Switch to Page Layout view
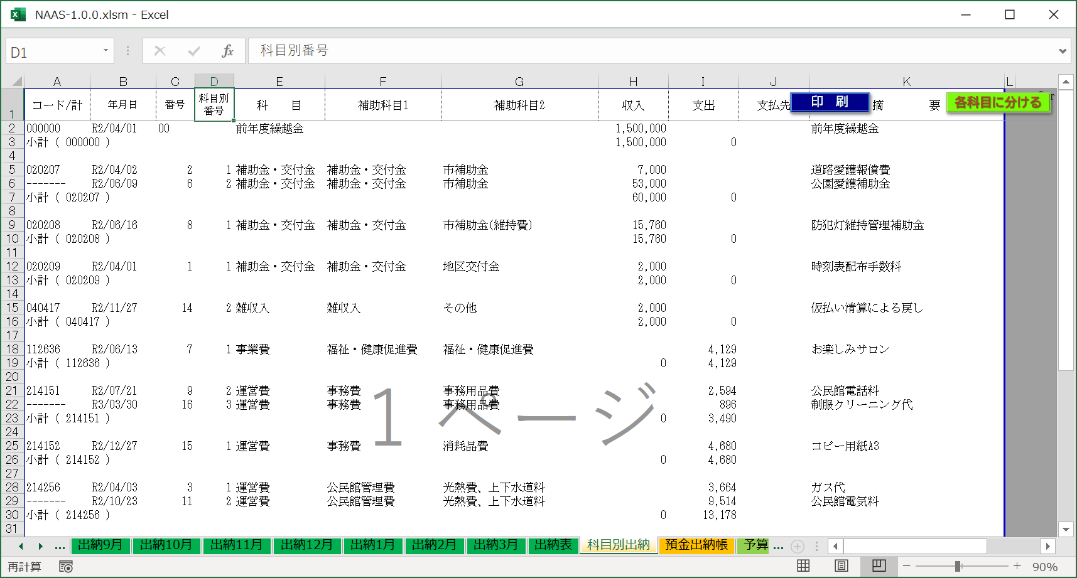 tap(842, 566)
